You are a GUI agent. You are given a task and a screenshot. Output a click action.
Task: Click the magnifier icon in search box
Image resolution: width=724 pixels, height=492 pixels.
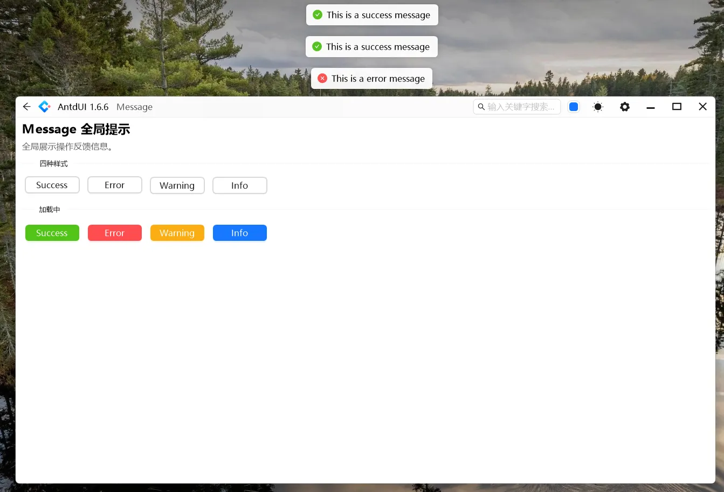[x=481, y=107]
